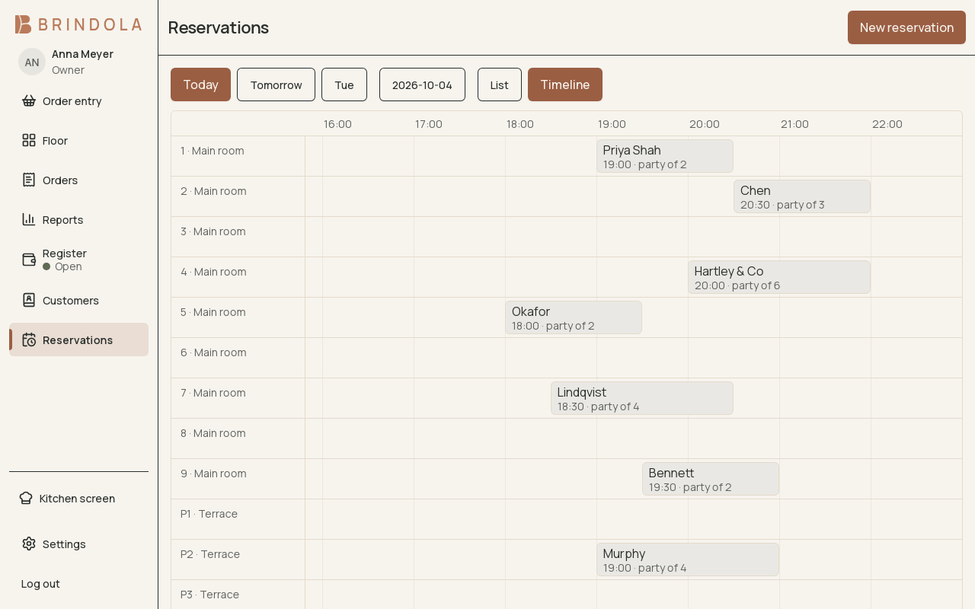Click the 17:00 time header
Image resolution: width=975 pixels, height=609 pixels.
pos(429,123)
